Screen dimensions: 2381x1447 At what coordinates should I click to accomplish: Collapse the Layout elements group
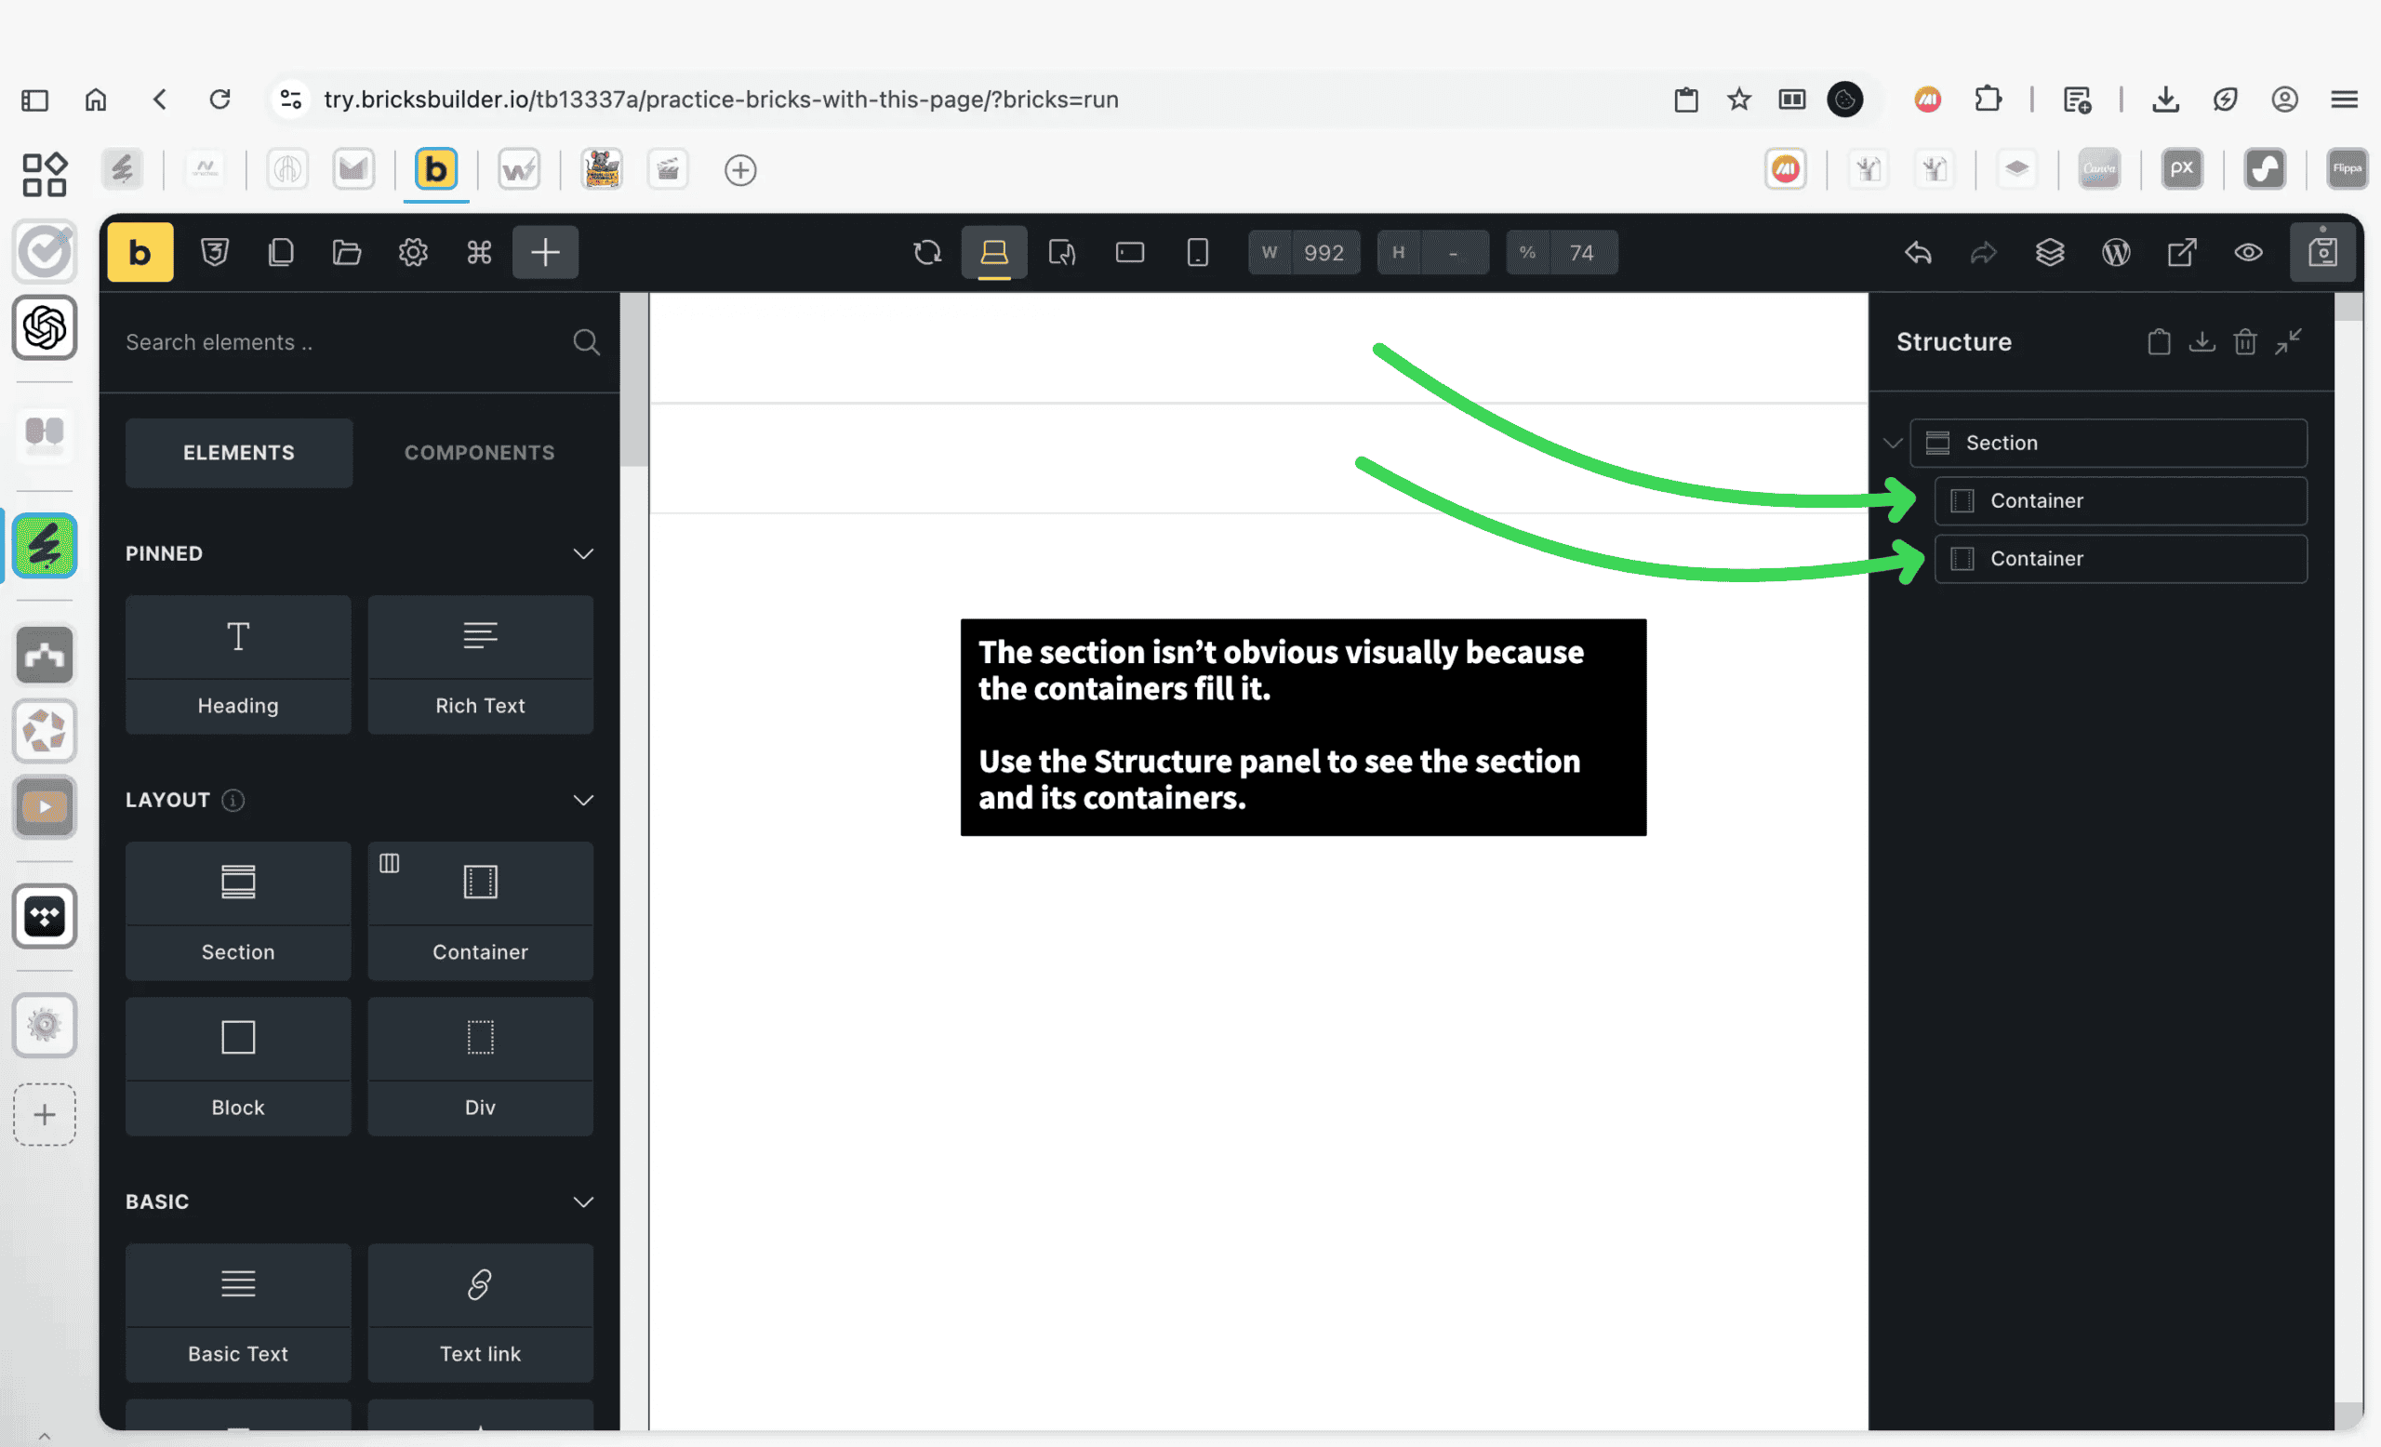click(582, 800)
